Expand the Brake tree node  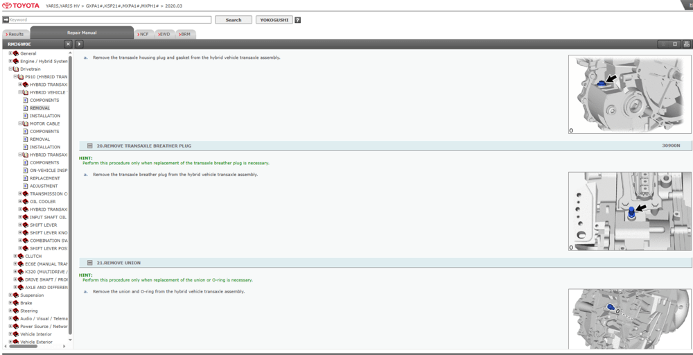10,303
